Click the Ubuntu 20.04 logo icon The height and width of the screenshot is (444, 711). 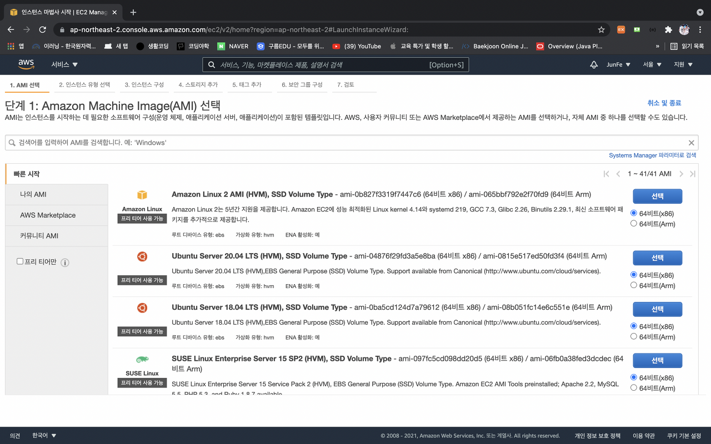coord(142,256)
